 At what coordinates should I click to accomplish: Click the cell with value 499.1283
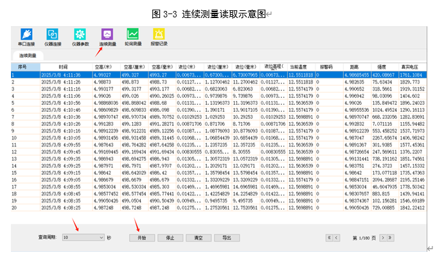coord(134,124)
